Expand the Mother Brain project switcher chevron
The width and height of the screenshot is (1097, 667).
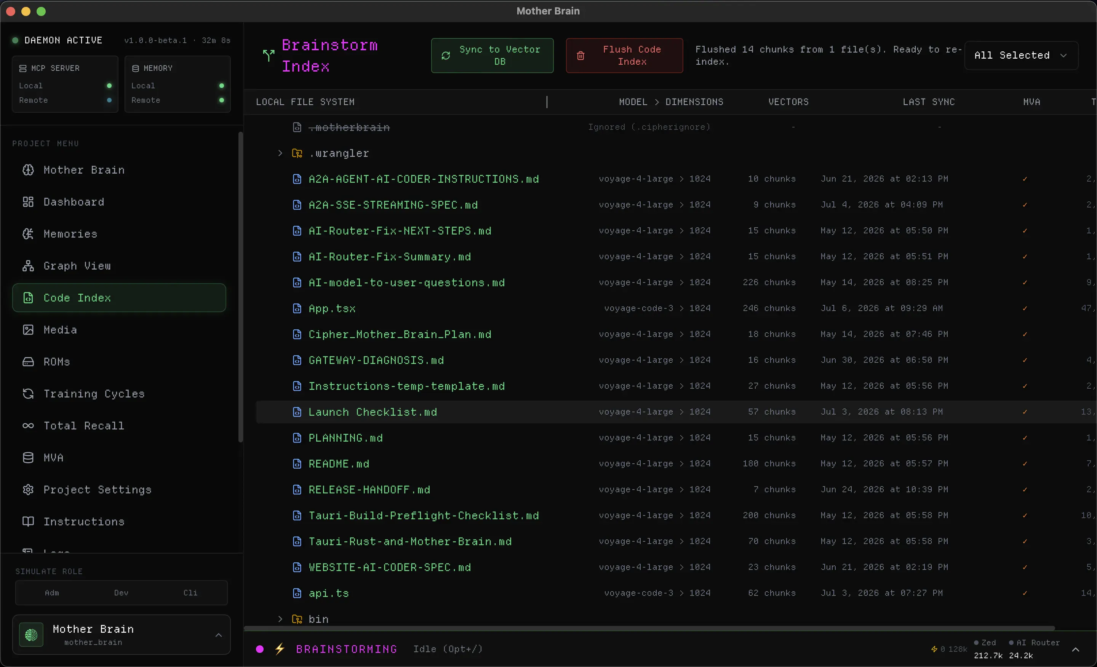219,635
